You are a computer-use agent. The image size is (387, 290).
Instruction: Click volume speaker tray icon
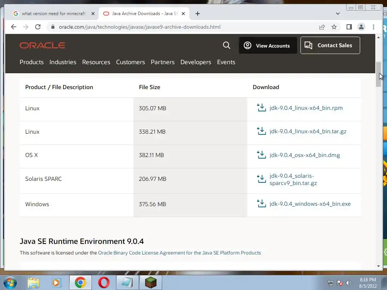coord(349,283)
